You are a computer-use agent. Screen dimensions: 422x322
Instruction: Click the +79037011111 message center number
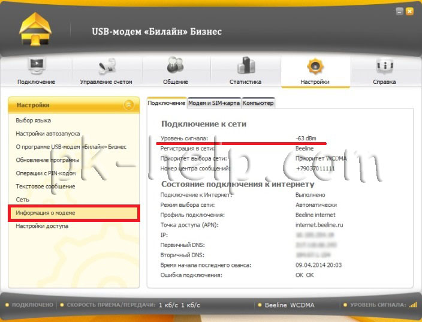point(315,168)
